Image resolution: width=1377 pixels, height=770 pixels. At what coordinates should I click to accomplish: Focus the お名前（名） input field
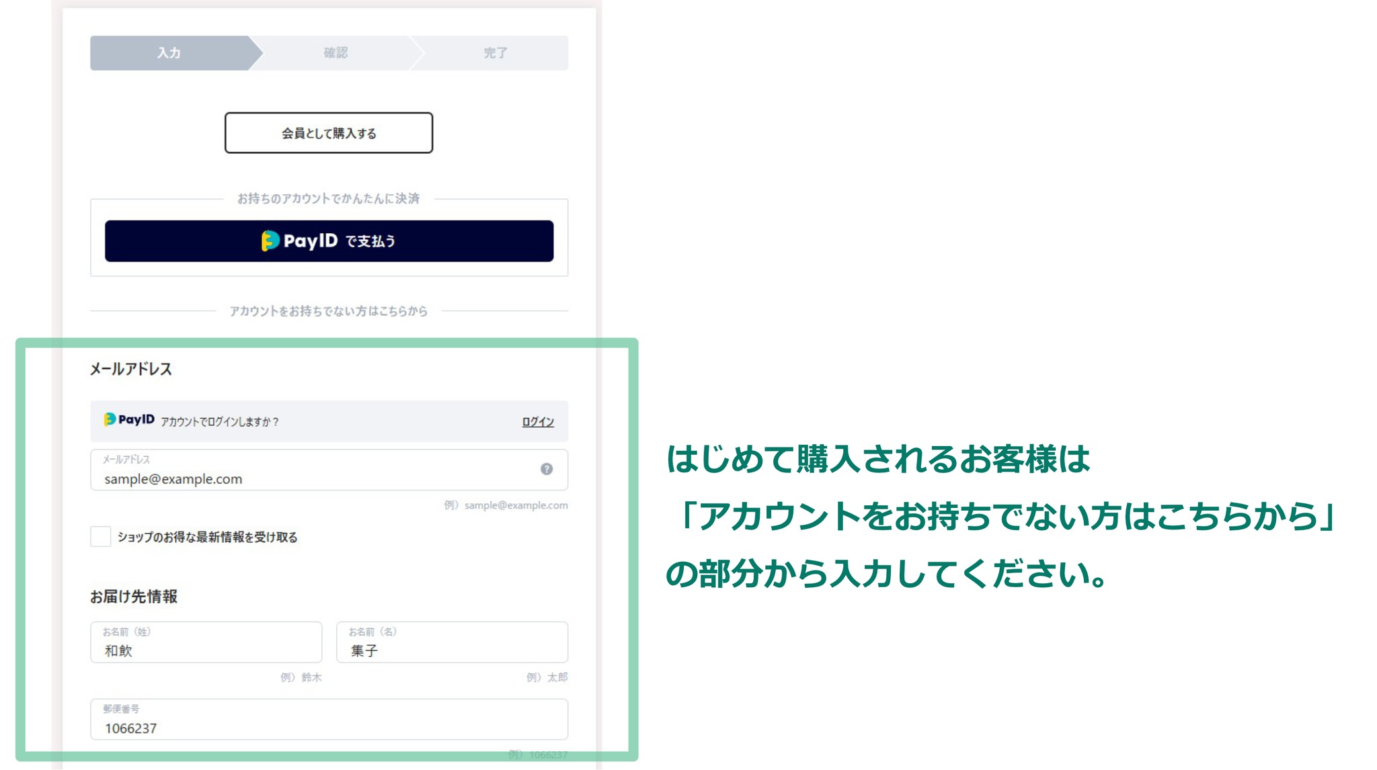(452, 642)
